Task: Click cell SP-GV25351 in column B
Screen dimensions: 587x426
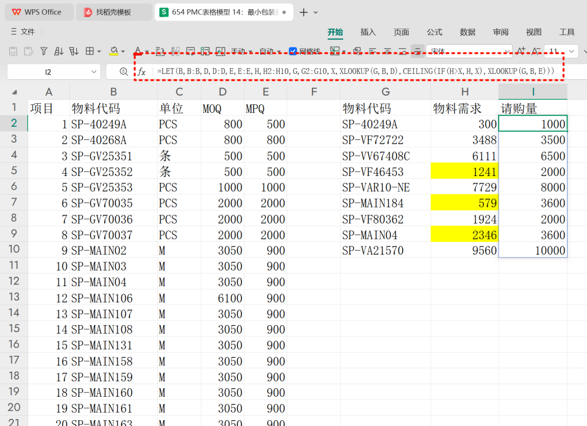Action: click(114, 155)
